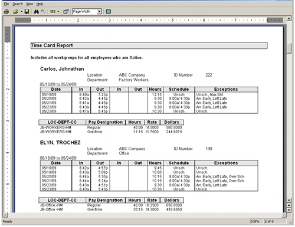295x227 pixels.
Task: Click the horizontal scrollbar left arrow
Action: 5,215
